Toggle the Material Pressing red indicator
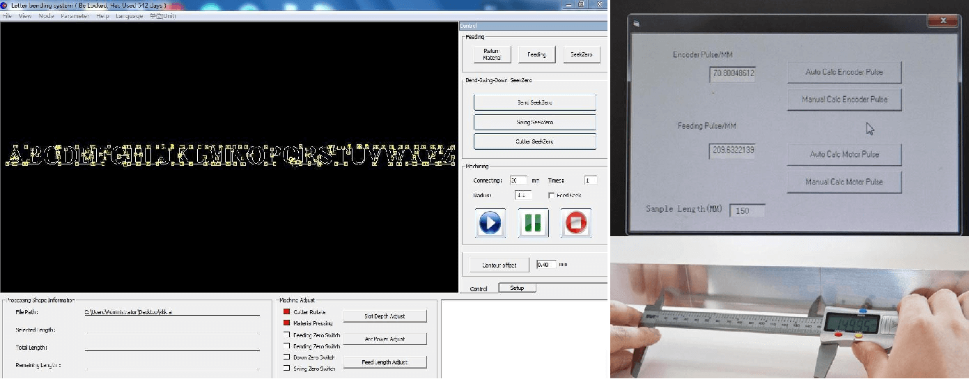Viewport: 969px width, 379px height. (286, 323)
